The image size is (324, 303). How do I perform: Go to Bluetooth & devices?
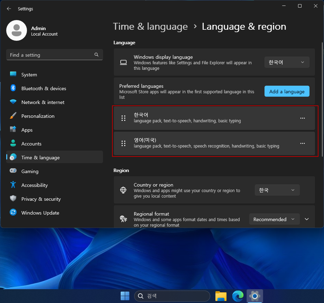(55, 88)
